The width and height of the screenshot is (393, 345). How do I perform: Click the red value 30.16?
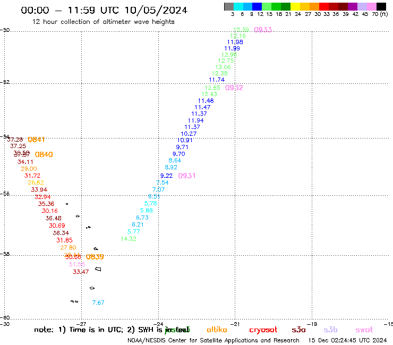pos(49,211)
